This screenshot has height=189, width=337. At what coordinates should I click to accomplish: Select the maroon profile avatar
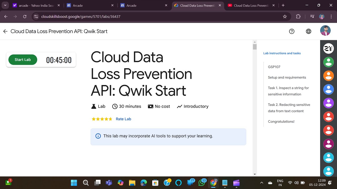click(x=329, y=144)
